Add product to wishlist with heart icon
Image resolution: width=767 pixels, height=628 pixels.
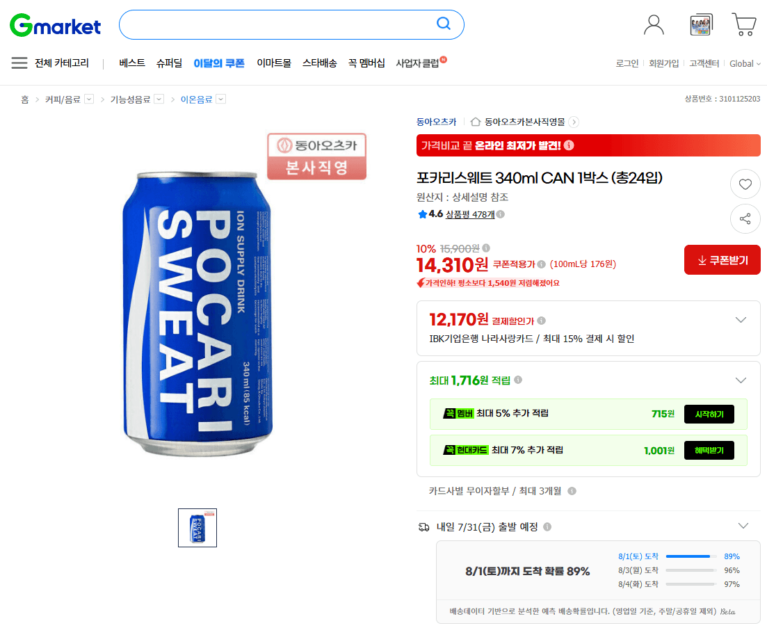click(745, 184)
